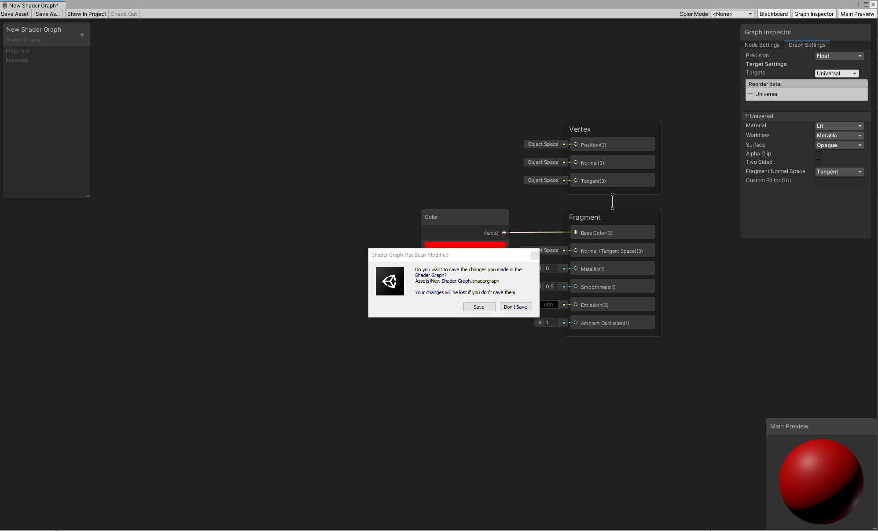Close the modified dialog with X
This screenshot has height=531, width=878.
(x=534, y=255)
